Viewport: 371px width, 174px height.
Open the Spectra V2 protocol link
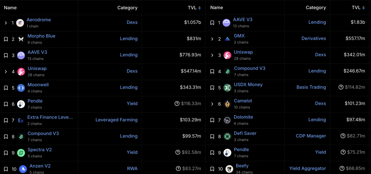tap(40, 150)
